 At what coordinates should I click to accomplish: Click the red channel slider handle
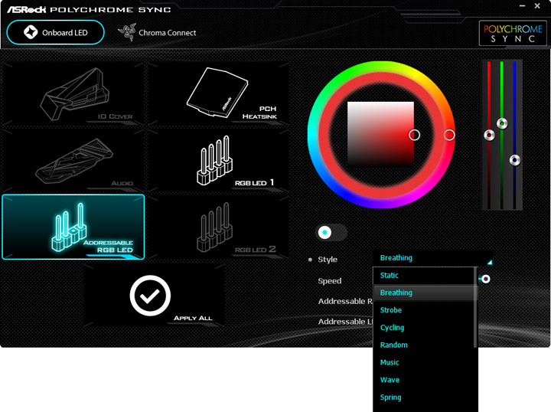coord(489,135)
